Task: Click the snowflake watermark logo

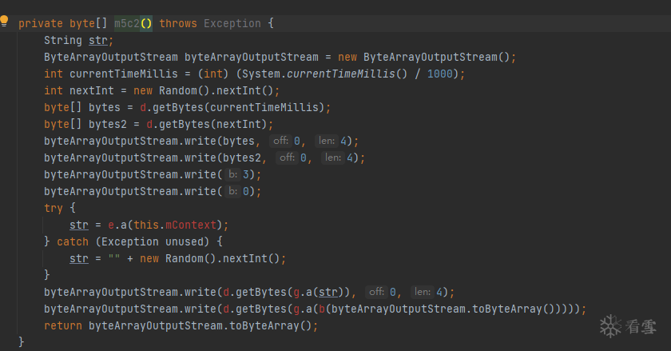Action: coord(611,326)
